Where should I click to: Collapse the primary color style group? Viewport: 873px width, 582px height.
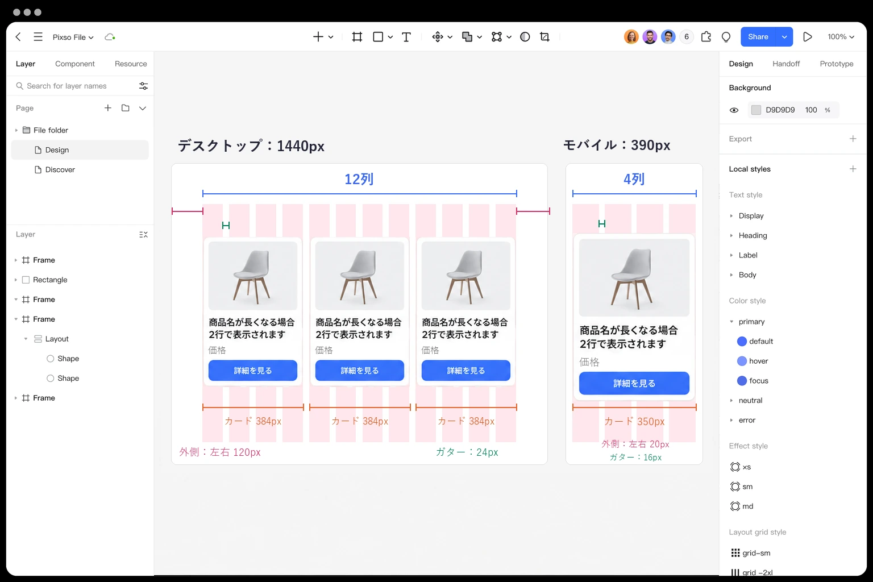(731, 322)
